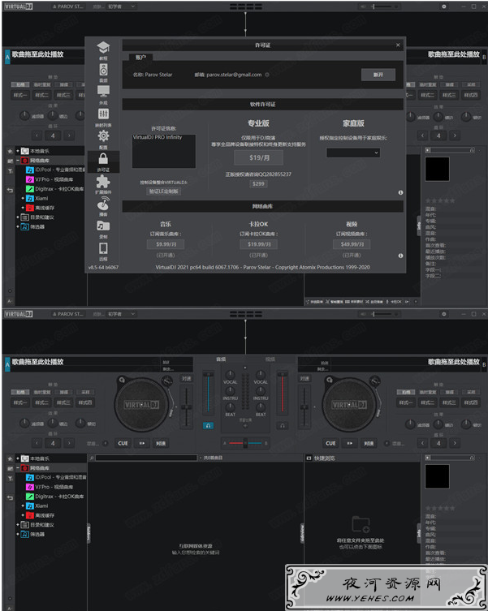The width and height of the screenshot is (488, 611).
Task: Click the settings gear in upper window title bar
Action: (444, 6)
